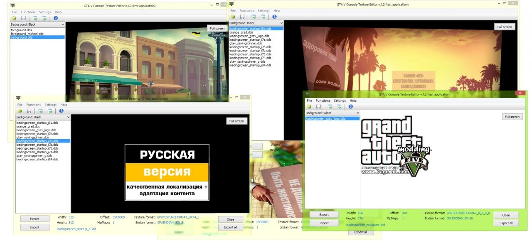
Task: Click Import button below Русская версия window
Action: tap(35, 227)
